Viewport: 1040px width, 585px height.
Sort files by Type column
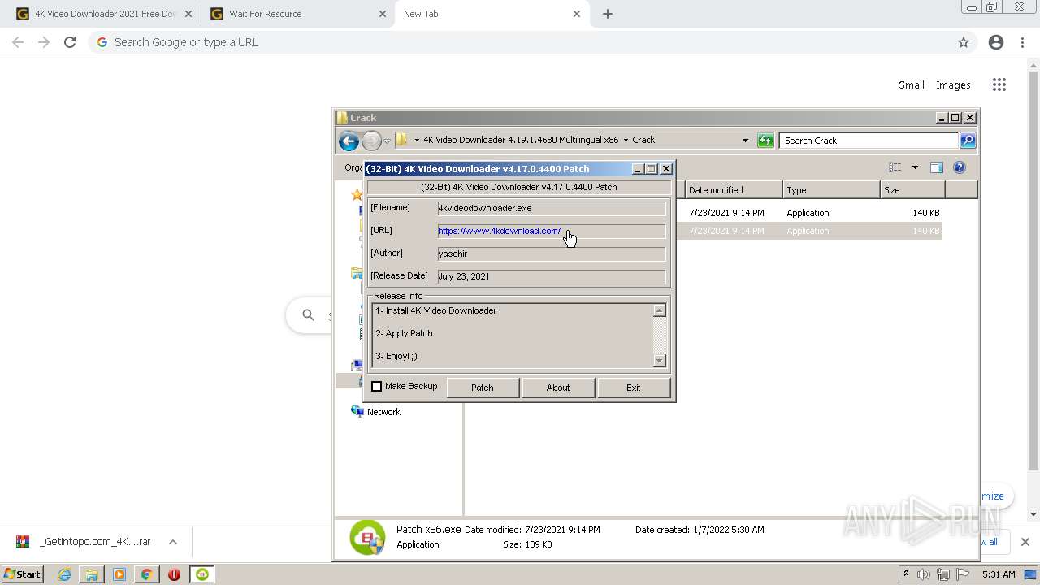[831, 190]
